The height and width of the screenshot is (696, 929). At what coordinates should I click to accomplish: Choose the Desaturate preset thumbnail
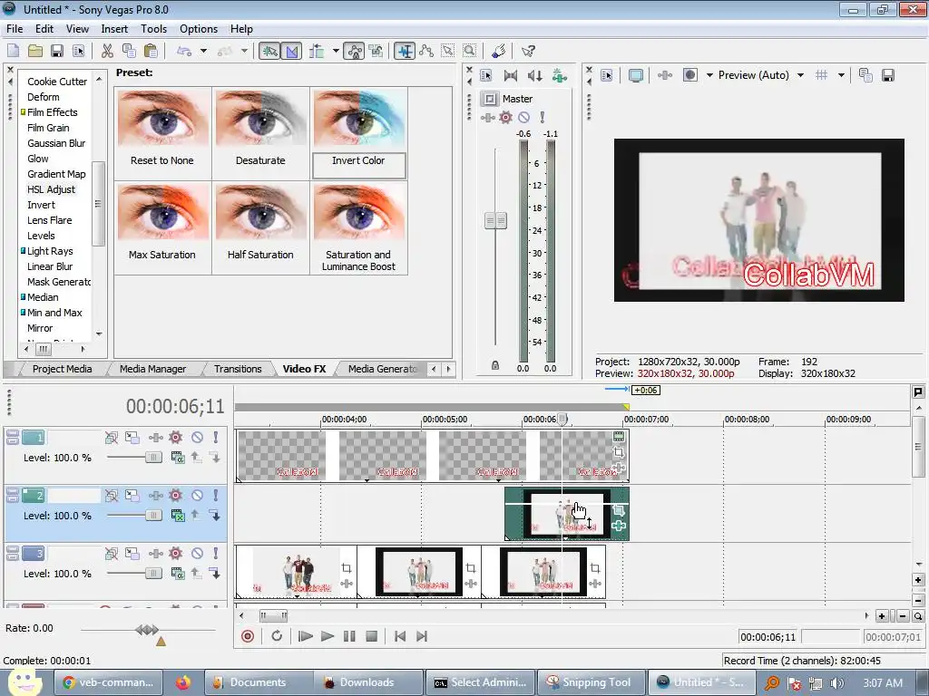pos(260,120)
